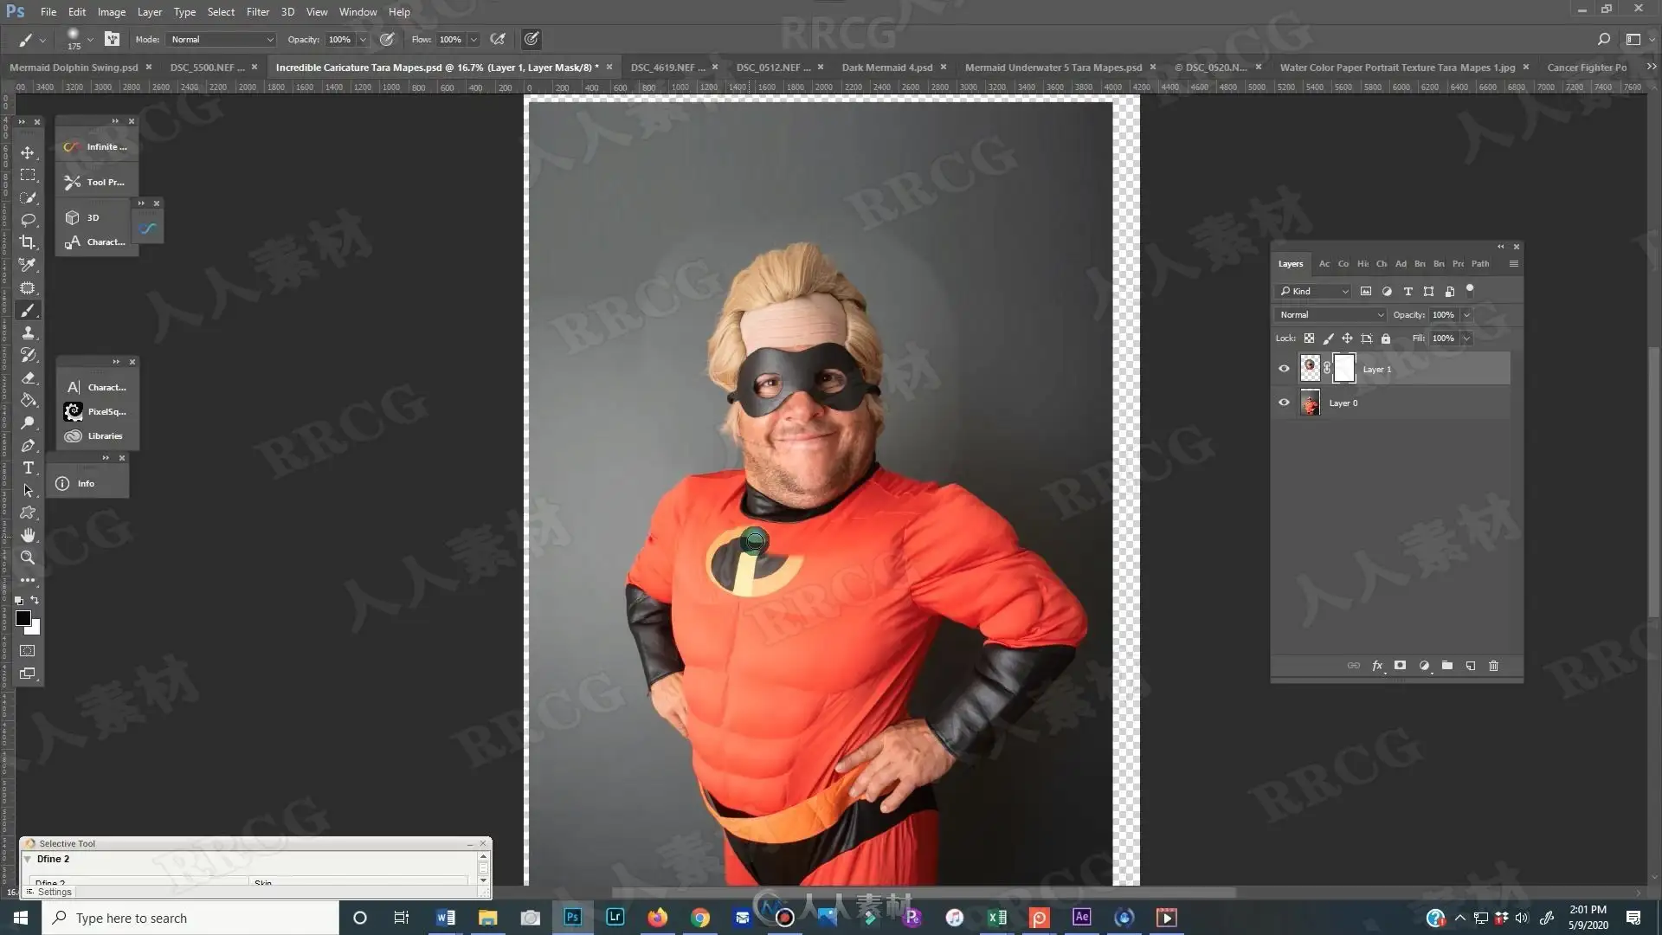Add a layer mask from Layers panel footer

coord(1400,666)
